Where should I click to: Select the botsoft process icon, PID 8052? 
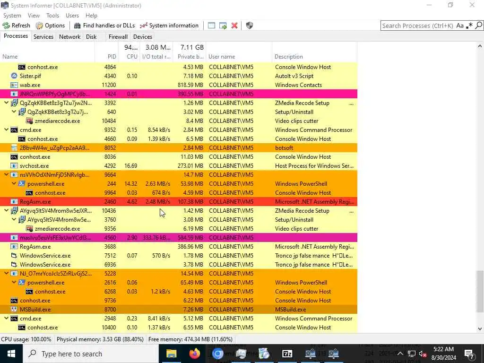point(14,148)
